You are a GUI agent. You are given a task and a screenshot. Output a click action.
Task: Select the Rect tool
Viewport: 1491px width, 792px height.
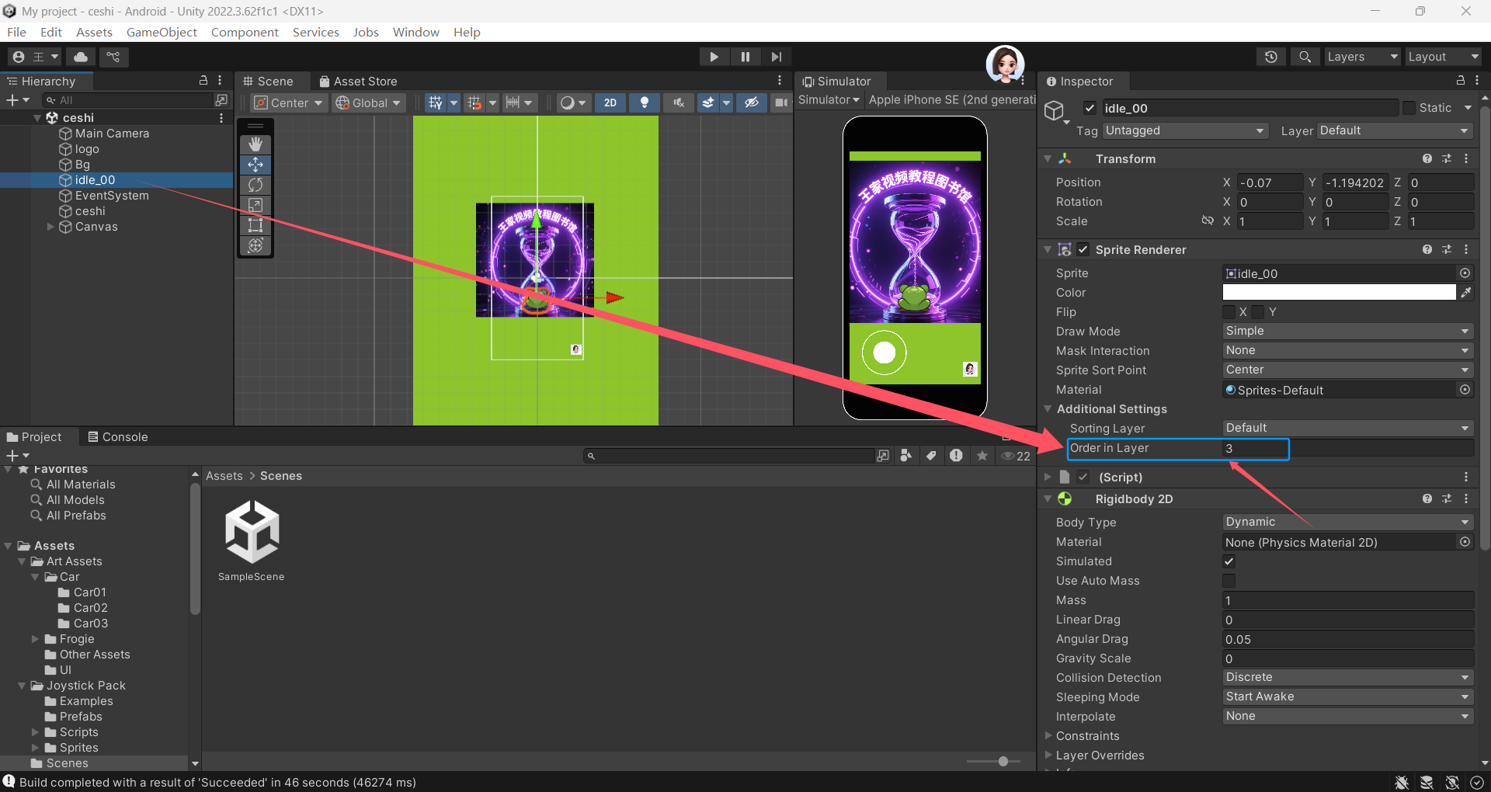coord(255,225)
